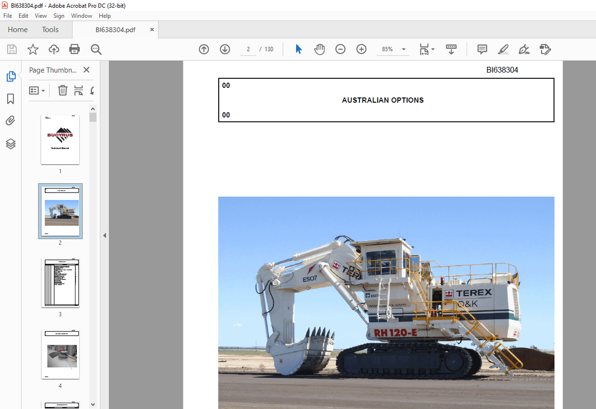Click the Print document icon
Image resolution: width=596 pixels, height=409 pixels.
[x=74, y=49]
